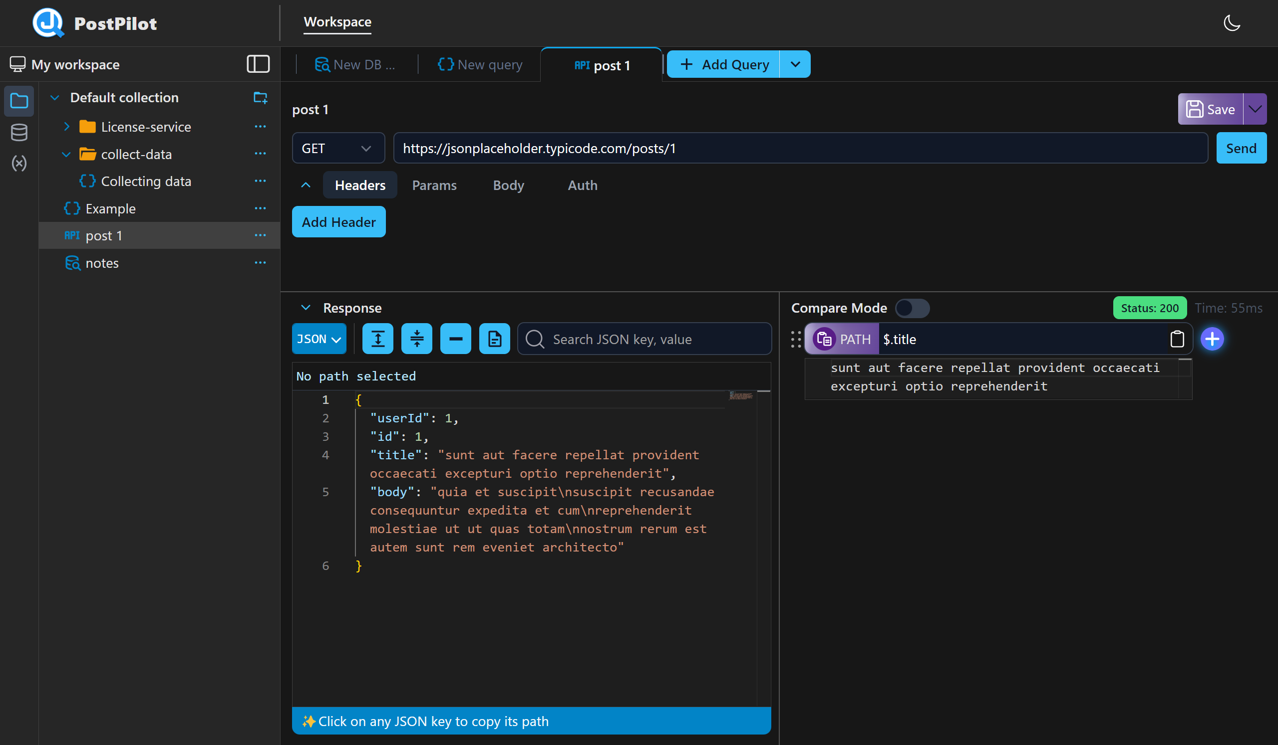Viewport: 1278px width, 745px height.
Task: Click the clipboard icon in PATH field
Action: 1177,339
